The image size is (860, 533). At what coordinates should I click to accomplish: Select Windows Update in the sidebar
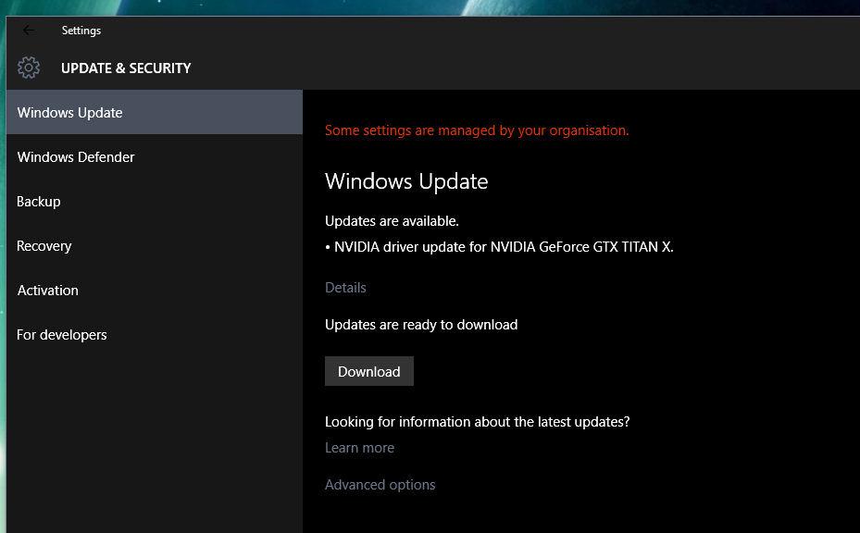click(155, 112)
